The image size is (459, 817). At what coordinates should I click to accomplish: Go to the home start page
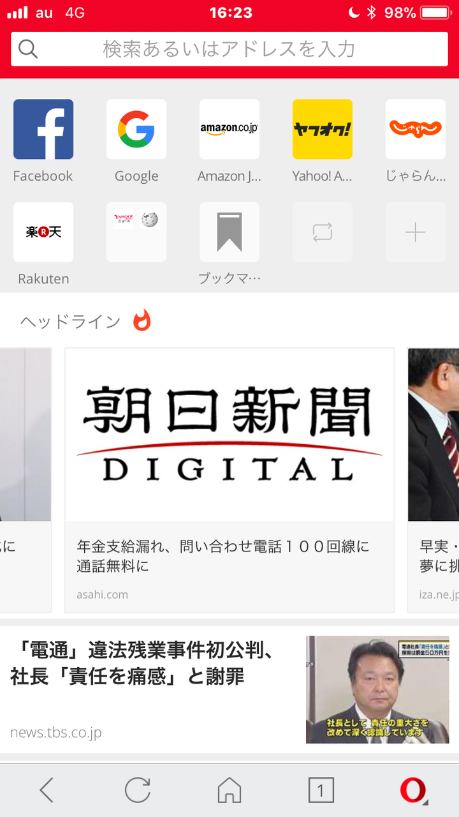[229, 790]
